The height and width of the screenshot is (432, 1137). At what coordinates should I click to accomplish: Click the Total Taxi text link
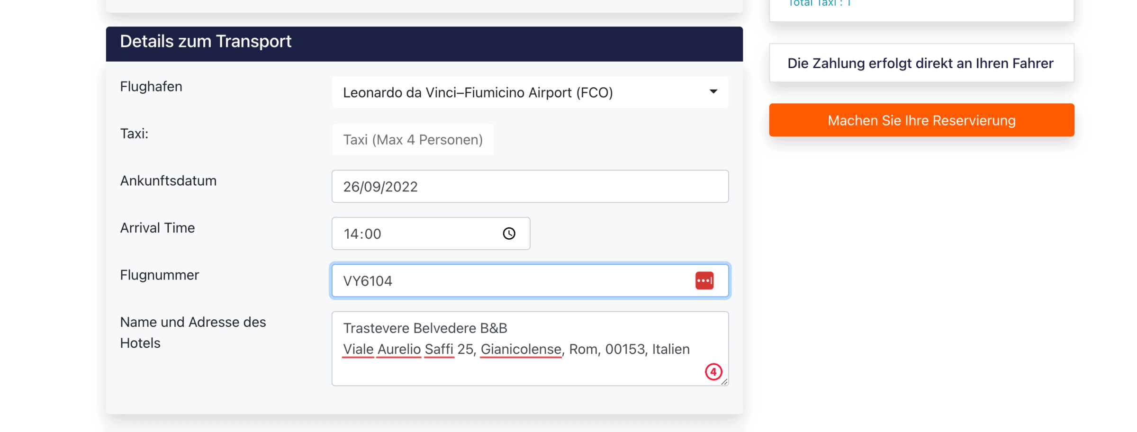(819, 3)
